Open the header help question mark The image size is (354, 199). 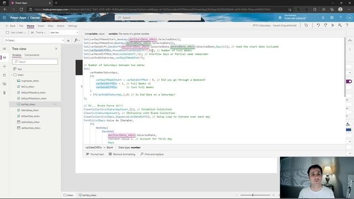(341, 17)
